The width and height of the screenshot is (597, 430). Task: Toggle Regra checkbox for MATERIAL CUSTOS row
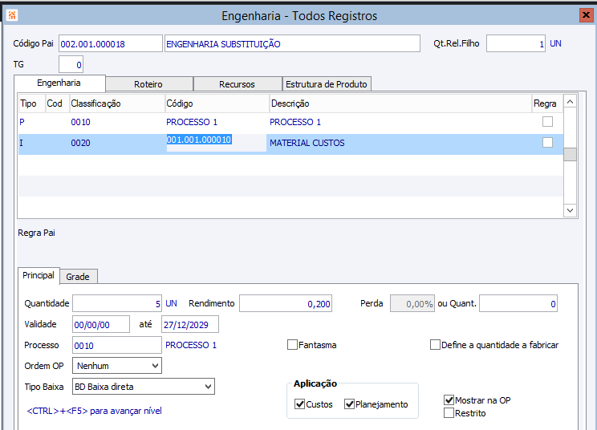click(547, 143)
